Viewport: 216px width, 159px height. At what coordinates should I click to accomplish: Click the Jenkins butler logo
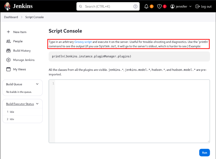click(x=7, y=6)
